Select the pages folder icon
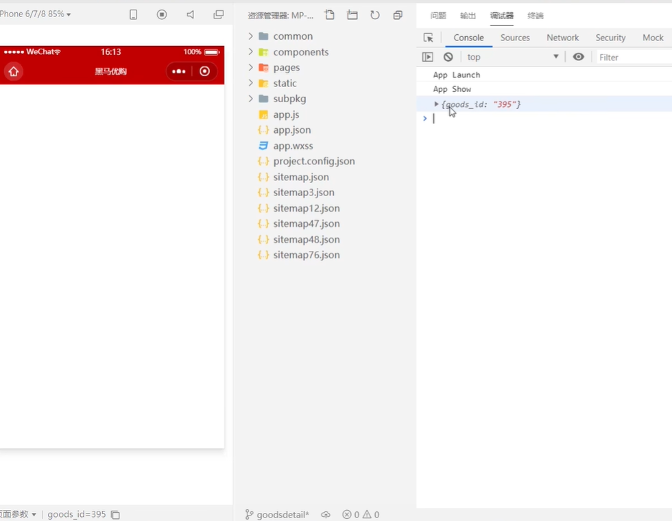 (x=263, y=68)
